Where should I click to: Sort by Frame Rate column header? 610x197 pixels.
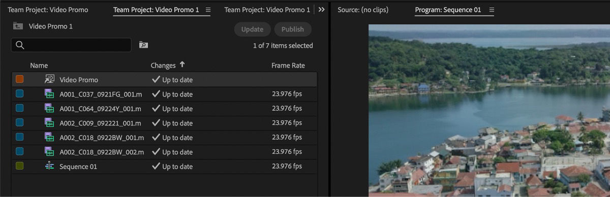tap(288, 65)
